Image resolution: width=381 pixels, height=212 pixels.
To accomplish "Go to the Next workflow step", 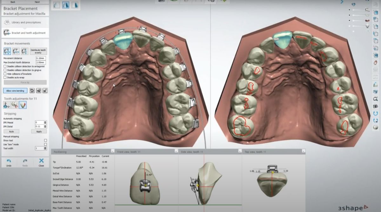I will point(37,2).
